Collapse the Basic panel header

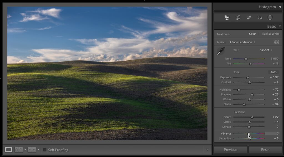coord(280,26)
